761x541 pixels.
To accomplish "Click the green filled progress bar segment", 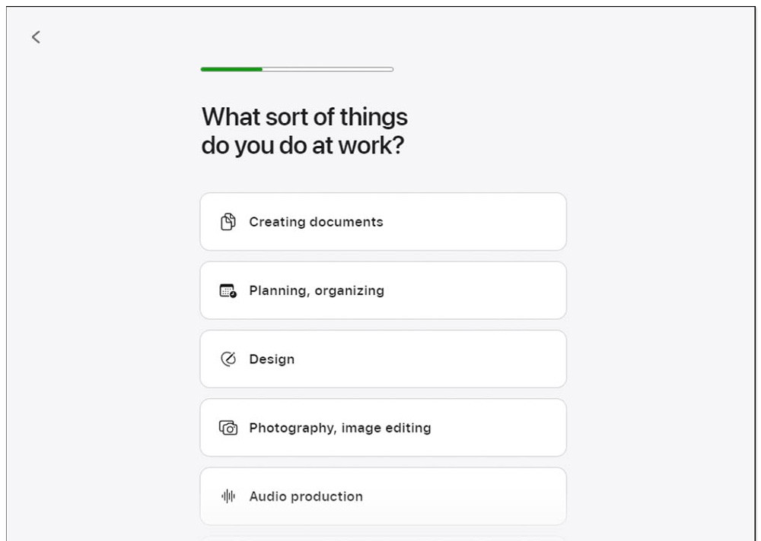I will tap(231, 69).
